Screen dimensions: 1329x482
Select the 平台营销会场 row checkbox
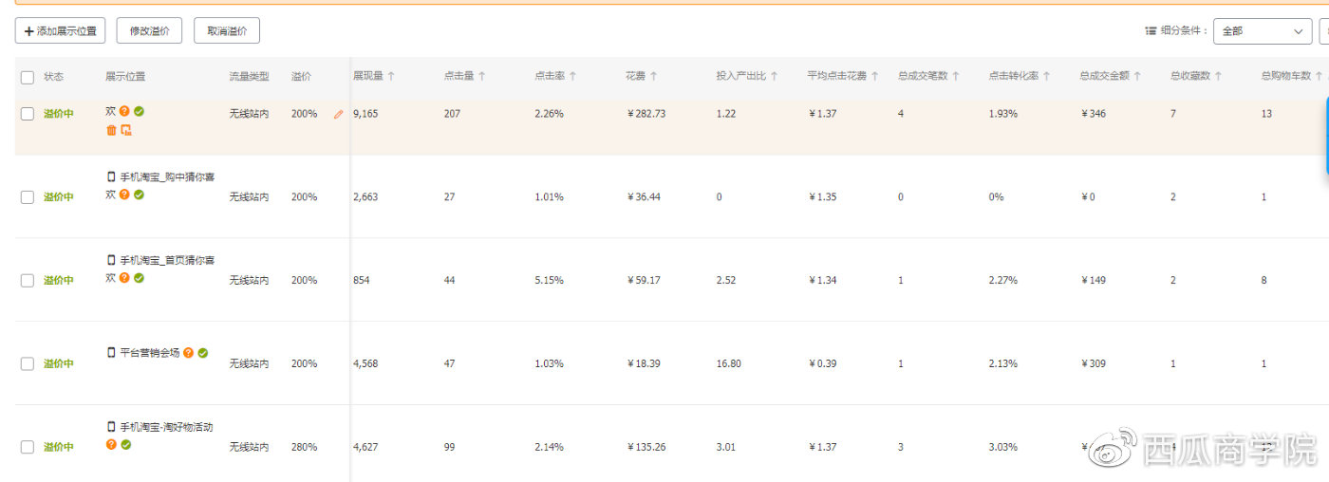(28, 363)
